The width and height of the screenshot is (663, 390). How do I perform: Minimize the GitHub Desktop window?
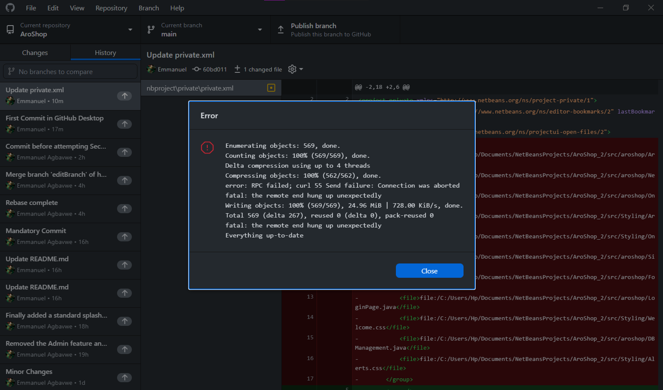(x=600, y=8)
